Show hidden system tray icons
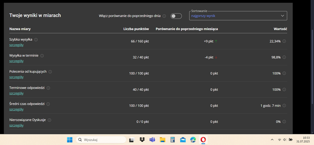314x145 pixels. [272, 140]
